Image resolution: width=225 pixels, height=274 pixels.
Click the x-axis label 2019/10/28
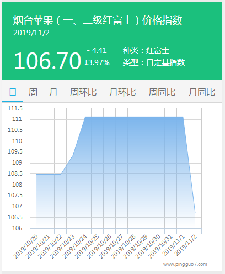coord(124,246)
